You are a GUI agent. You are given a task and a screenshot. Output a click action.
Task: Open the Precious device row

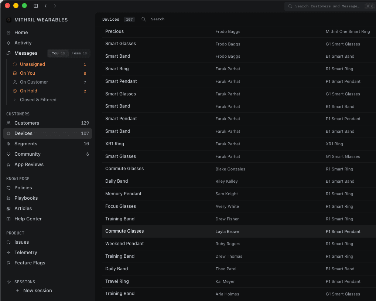[239, 31]
